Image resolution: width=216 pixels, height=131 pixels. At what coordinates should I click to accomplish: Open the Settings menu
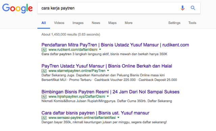coord(174,23)
